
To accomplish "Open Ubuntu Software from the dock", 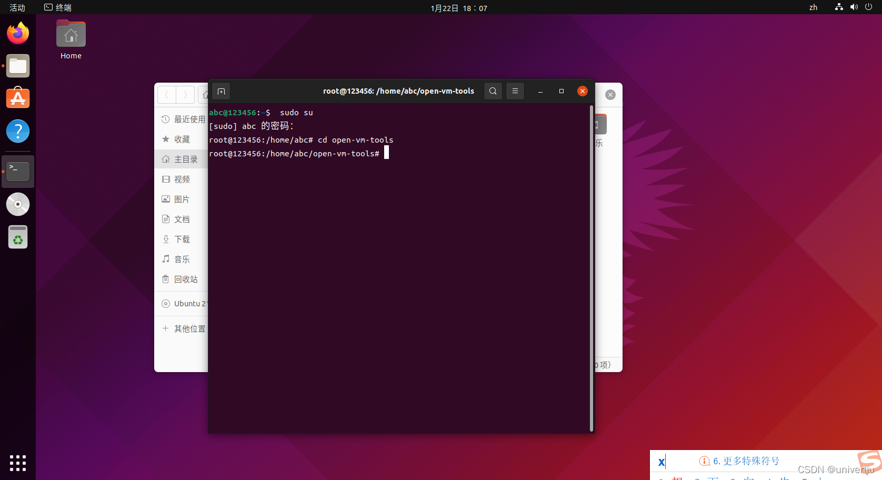I will click(18, 98).
